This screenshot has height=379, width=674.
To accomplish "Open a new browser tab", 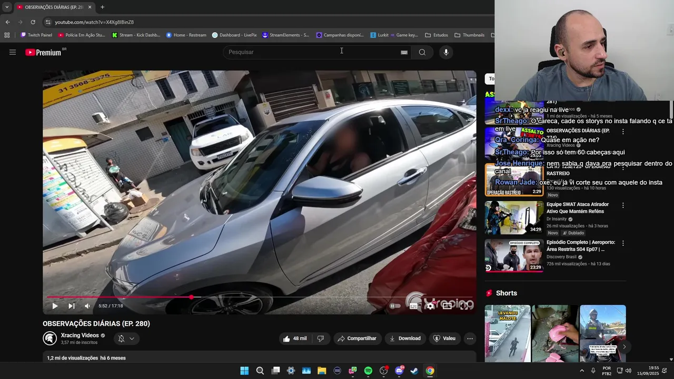I will pos(102,7).
